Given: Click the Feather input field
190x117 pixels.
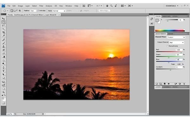Looking at the screenshot, I should pyautogui.click(x=33, y=11).
